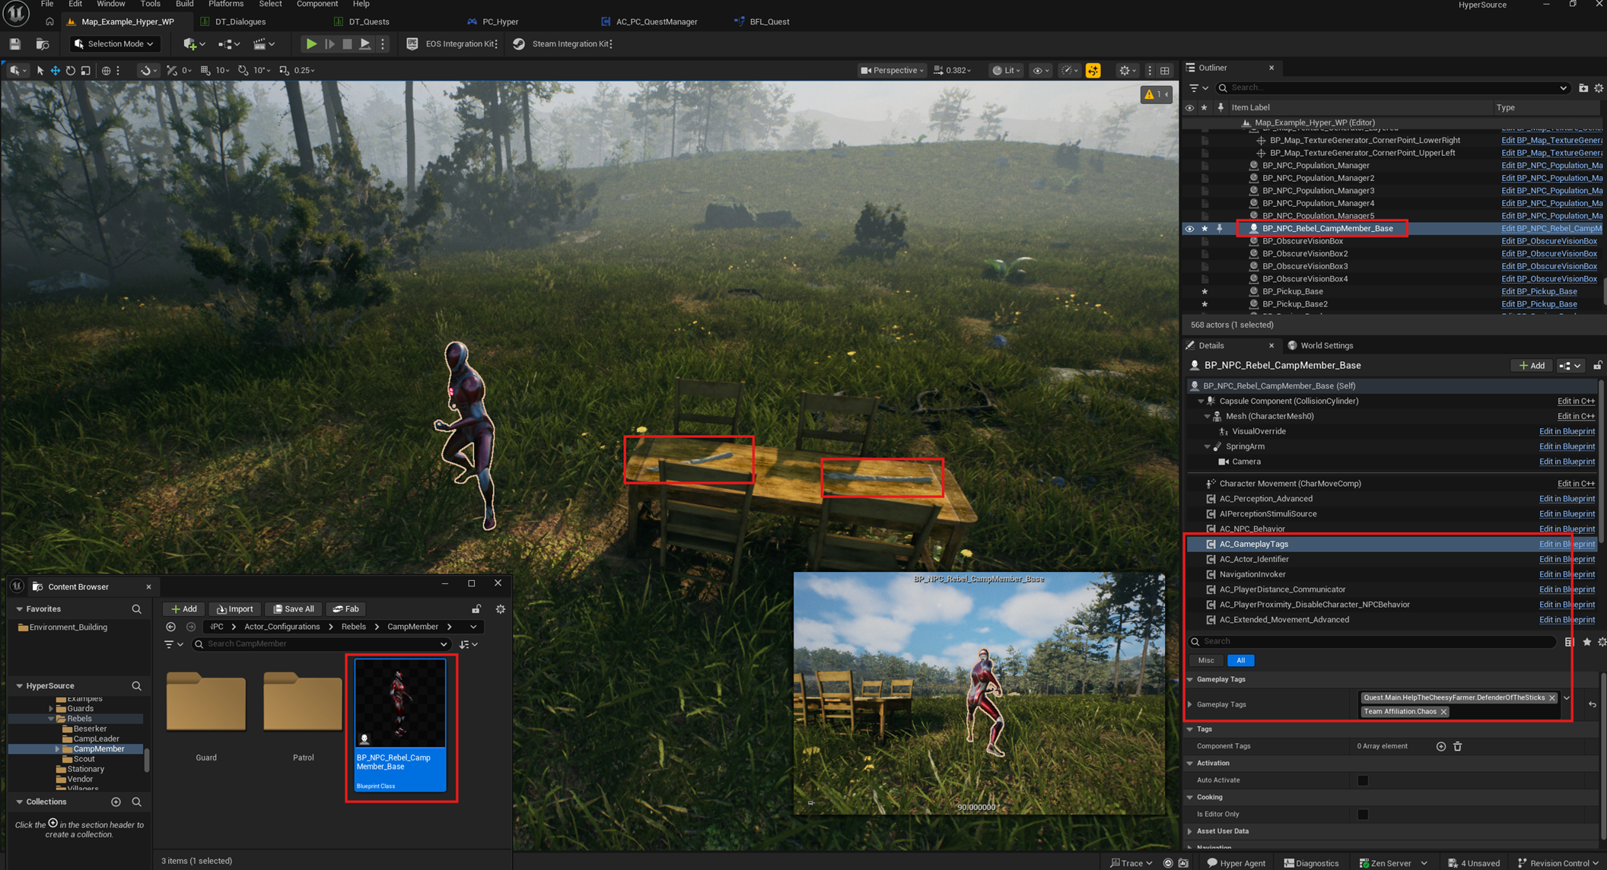
Task: Switch to the World Settings tab
Action: pyautogui.click(x=1325, y=345)
